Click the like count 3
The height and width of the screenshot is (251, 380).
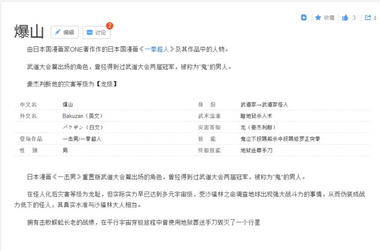coord(354,18)
